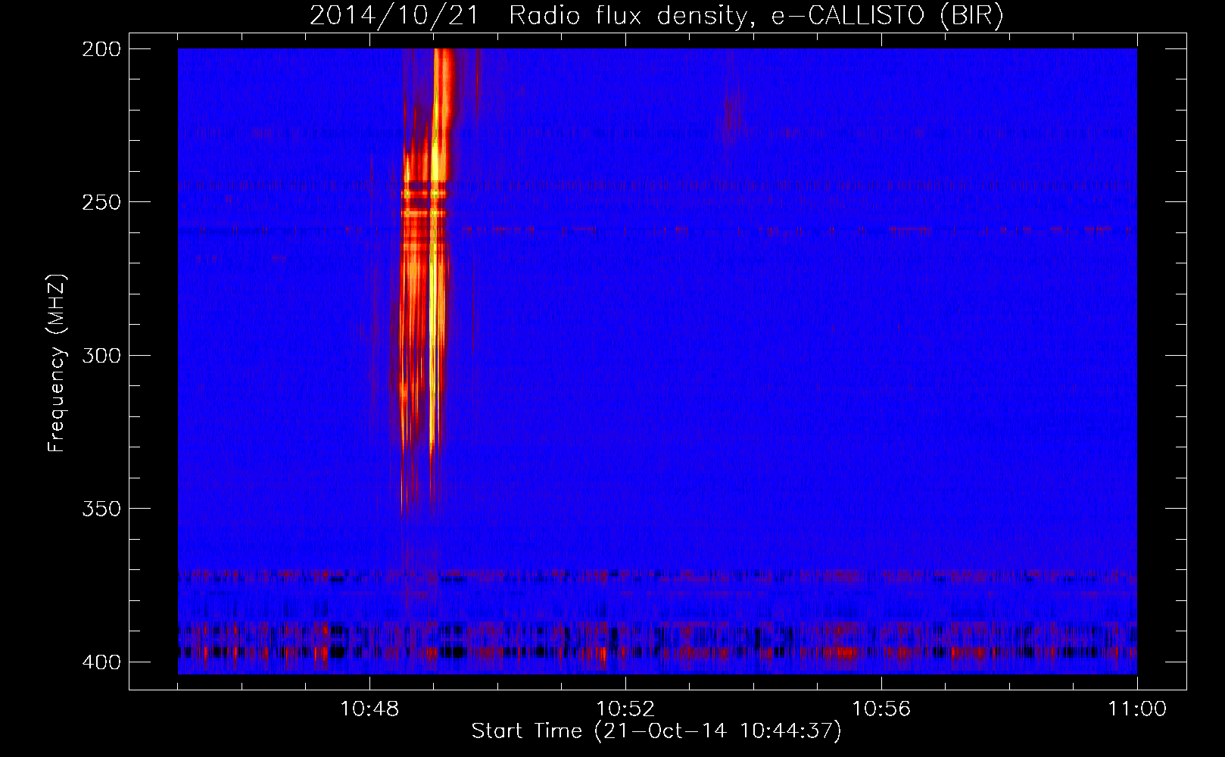Viewport: 1225px width, 757px height.
Task: Click the '11:00' time axis label
Action: [x=1137, y=709]
